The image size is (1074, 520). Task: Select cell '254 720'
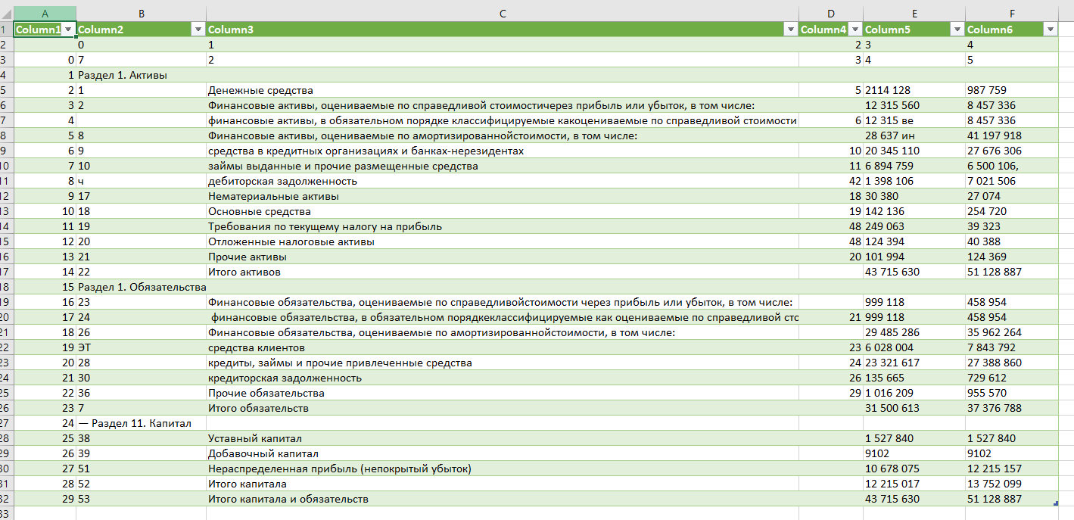[x=1012, y=211]
